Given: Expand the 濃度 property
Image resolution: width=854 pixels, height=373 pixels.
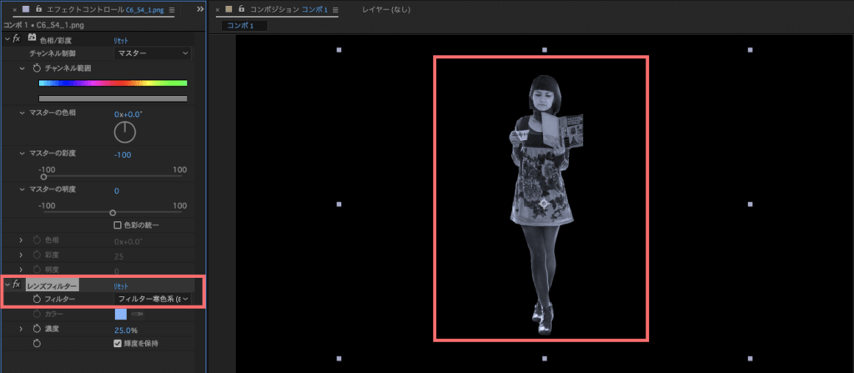Looking at the screenshot, I should pos(21,329).
